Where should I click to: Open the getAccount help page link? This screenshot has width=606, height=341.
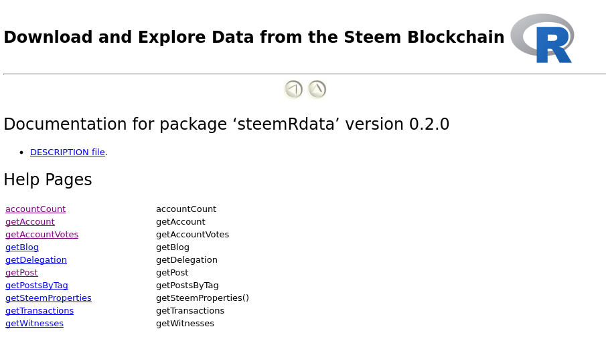30,222
